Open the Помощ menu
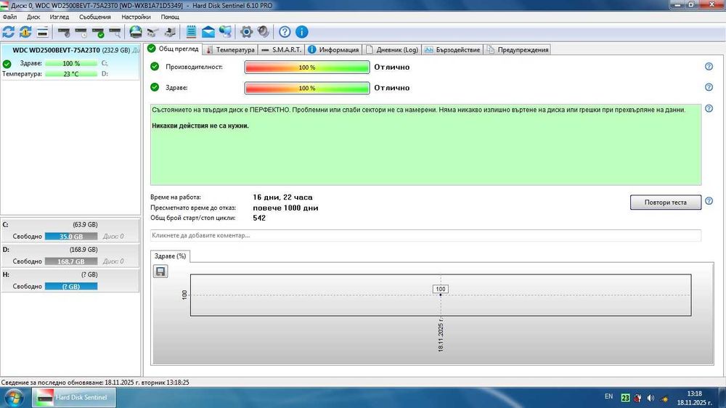The height and width of the screenshot is (408, 726). (170, 17)
